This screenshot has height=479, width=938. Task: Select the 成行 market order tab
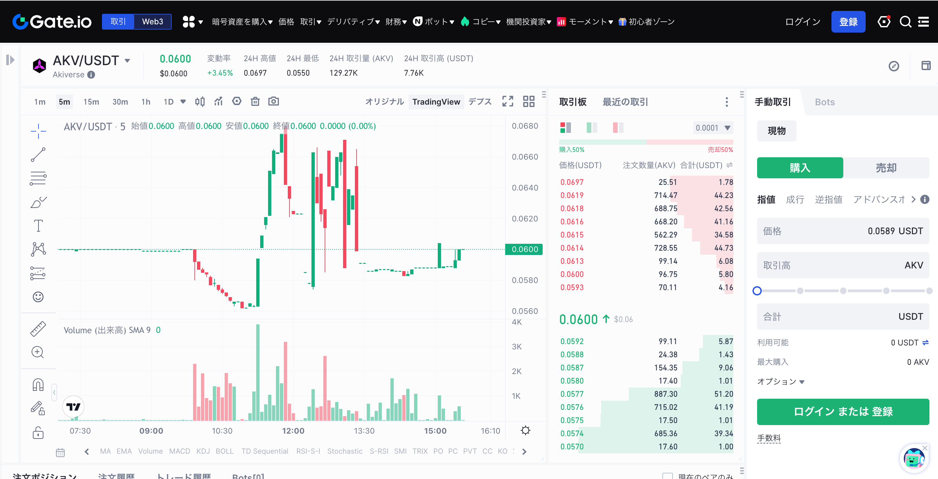[x=795, y=200]
